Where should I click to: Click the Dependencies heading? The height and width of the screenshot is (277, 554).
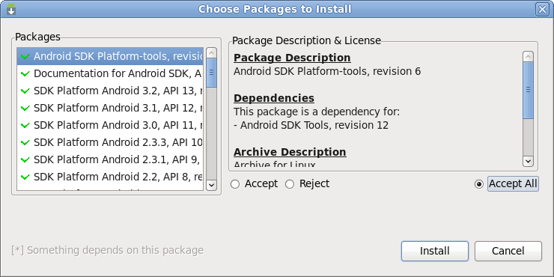[274, 98]
